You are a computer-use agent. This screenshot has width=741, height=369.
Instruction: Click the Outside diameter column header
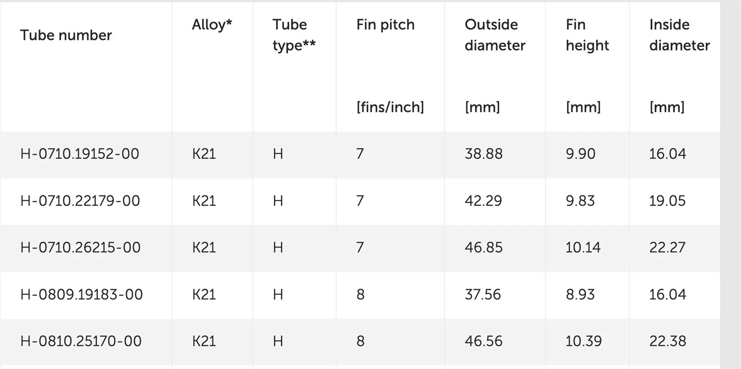point(495,35)
